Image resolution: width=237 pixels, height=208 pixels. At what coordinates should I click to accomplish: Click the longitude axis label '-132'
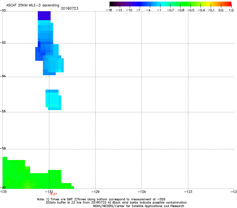(x=49, y=192)
